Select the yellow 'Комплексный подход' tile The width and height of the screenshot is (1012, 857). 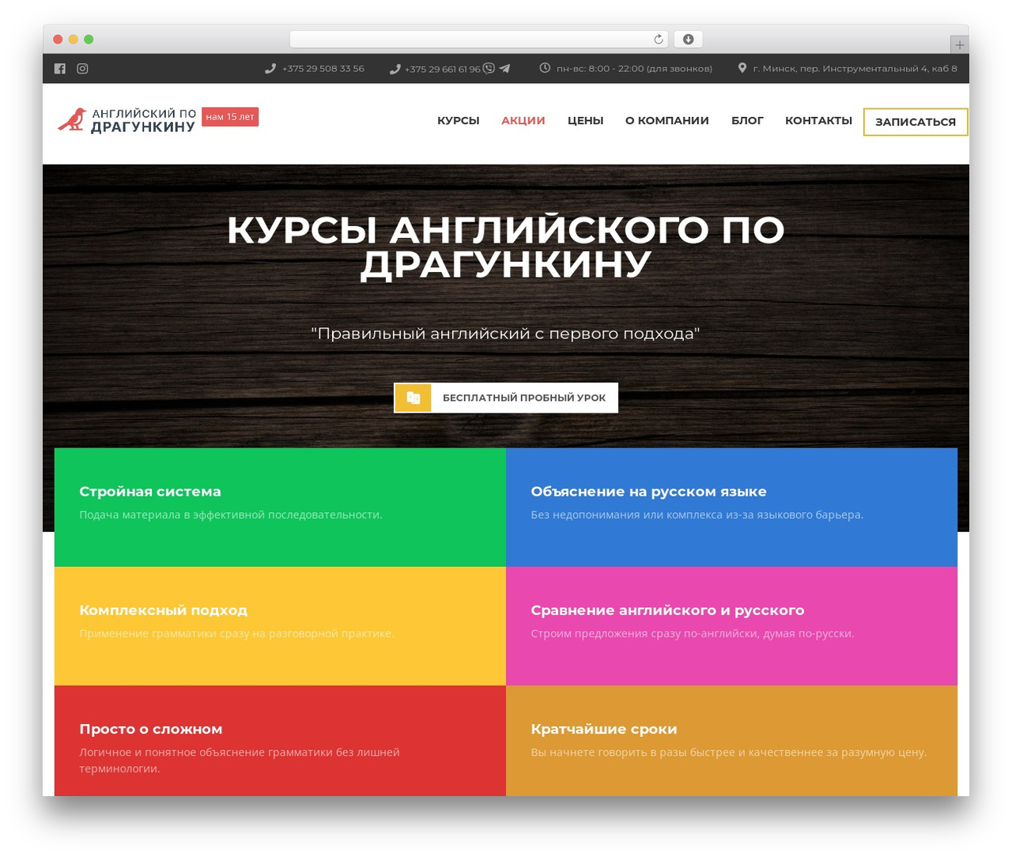tap(280, 626)
